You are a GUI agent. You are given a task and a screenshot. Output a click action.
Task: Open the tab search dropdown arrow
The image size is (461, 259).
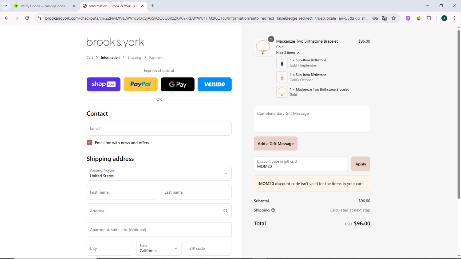point(6,6)
